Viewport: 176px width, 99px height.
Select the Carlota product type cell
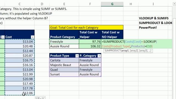pyautogui.click(x=64, y=61)
